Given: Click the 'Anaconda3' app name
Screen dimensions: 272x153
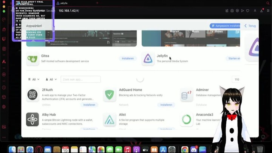Looking at the screenshot, I should click(204, 115).
